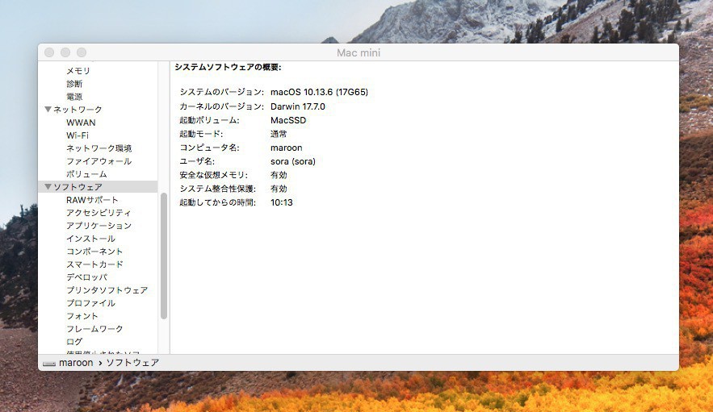
Task: Open RAWサポート in the sidebar
Action: coord(92,200)
